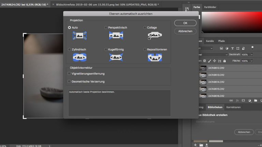Switch to the Kanäle tab
Viewport: 262px width, 147px height.
pyautogui.click(x=210, y=41)
